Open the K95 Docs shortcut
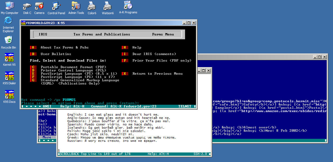Image resolution: width=333 pixels, height=162 pixels. [9, 95]
